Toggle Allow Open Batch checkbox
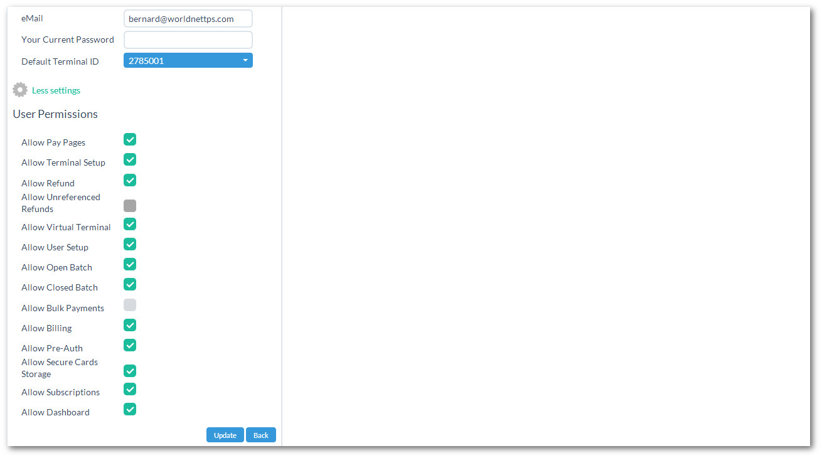The image size is (822, 458). 130,264
